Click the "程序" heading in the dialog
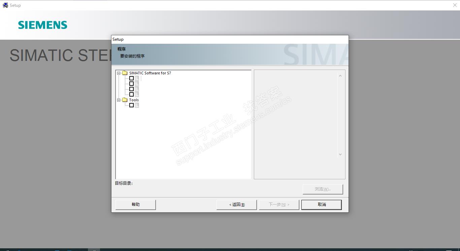This screenshot has width=460, height=251. (122, 49)
